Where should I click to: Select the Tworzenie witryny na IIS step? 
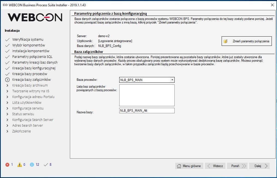point(31,91)
